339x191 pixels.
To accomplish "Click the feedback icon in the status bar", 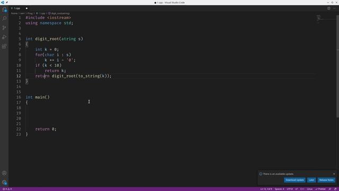I will point(330,189).
